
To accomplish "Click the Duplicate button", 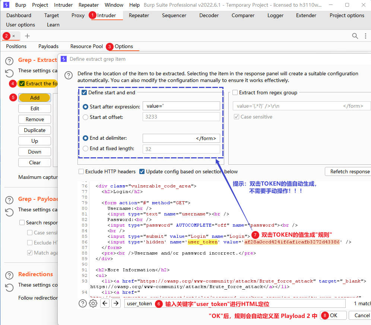I will 35,130.
